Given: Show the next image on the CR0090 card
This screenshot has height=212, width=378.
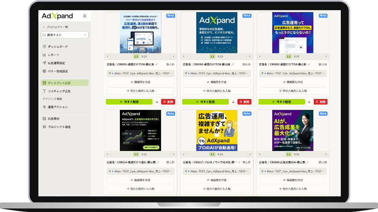Looking at the screenshot, I should coord(250,56).
